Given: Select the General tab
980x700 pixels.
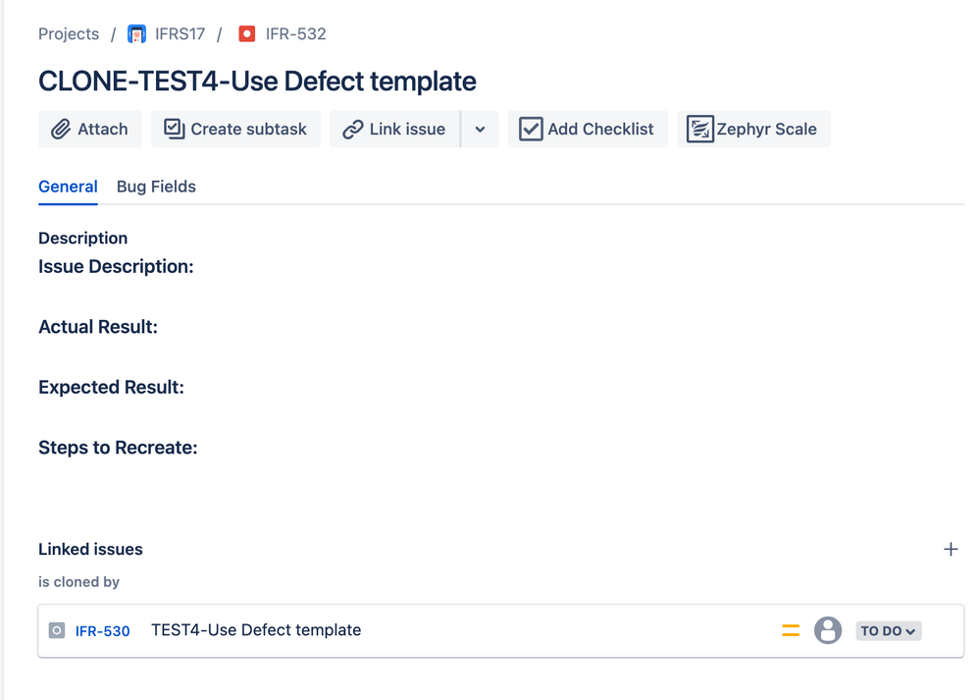Looking at the screenshot, I should [68, 187].
